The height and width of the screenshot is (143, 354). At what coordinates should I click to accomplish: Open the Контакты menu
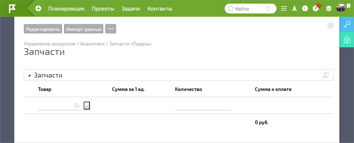[160, 9]
